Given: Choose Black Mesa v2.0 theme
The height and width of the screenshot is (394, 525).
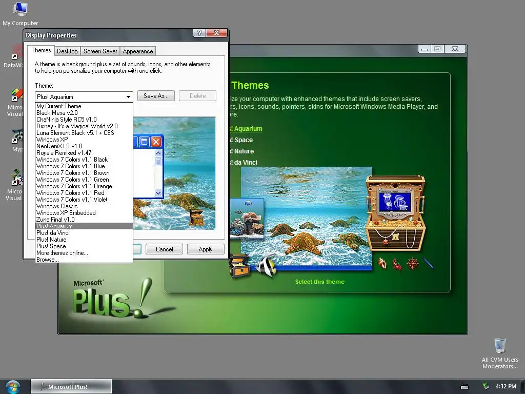Looking at the screenshot, I should 84,113.
